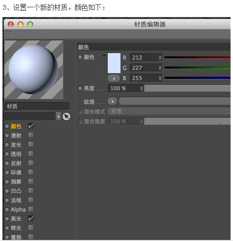
Task: Select the 环境 channel label
Action: tap(16, 172)
